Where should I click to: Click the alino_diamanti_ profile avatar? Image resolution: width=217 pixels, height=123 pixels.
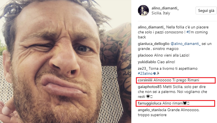[x=143, y=11]
